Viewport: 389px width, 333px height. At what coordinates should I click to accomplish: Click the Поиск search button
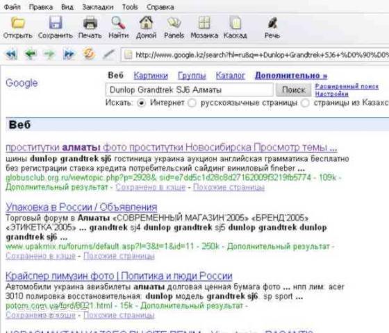point(293,89)
